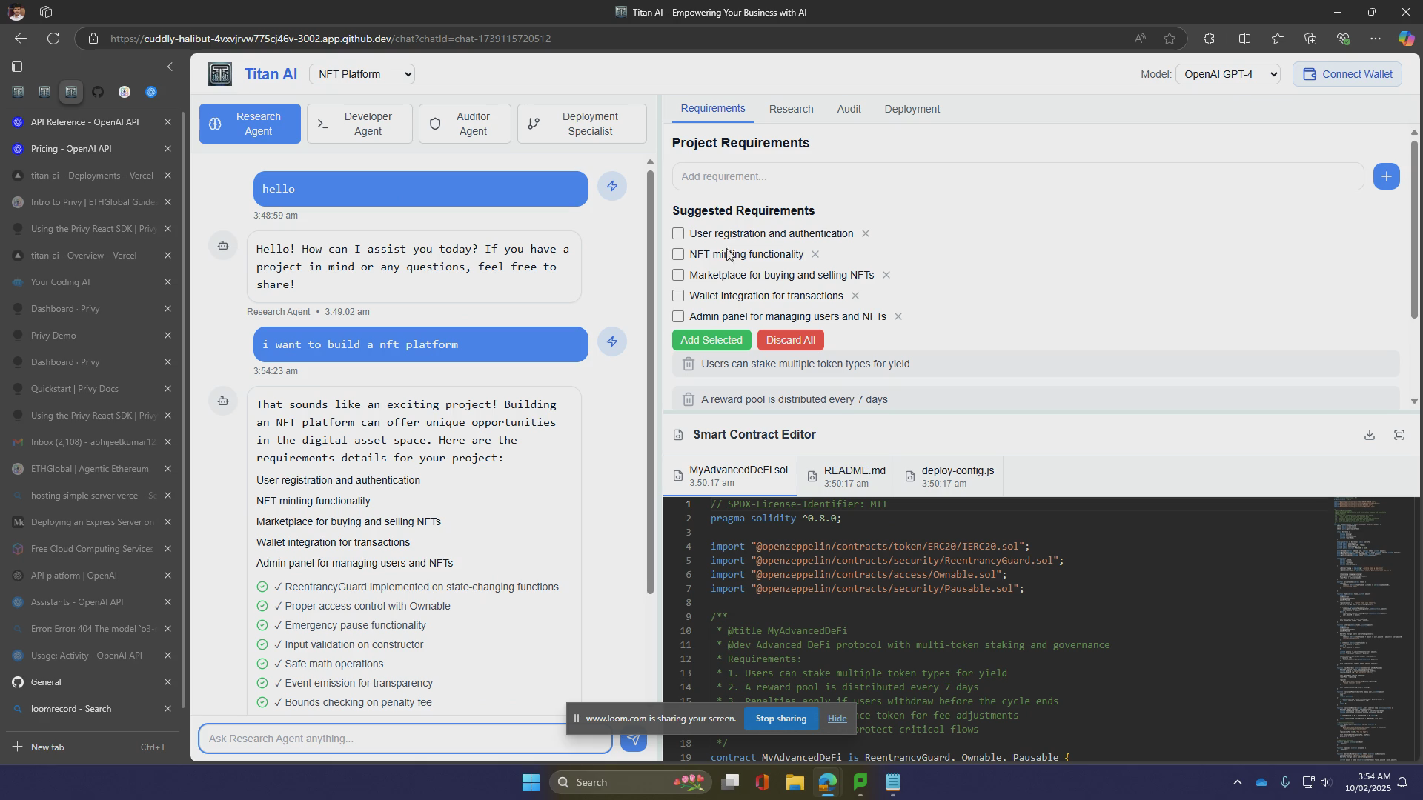
Task: Click the requirements panel vertical scrollbar
Action: coord(1413,230)
